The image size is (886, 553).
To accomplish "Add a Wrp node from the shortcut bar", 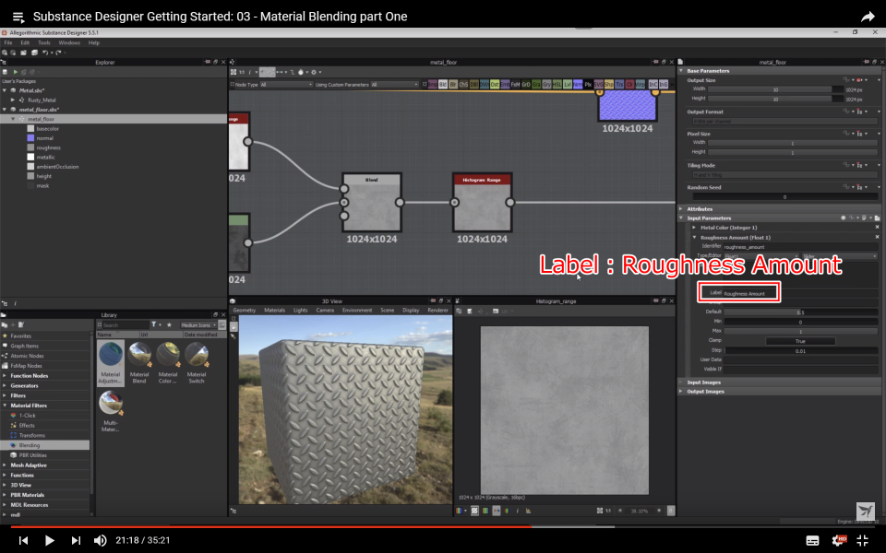I will tap(640, 85).
